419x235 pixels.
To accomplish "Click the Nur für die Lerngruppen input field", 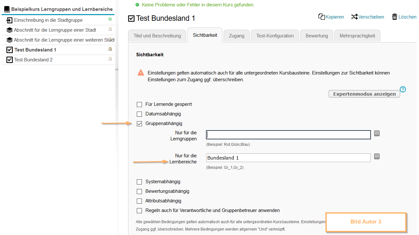I will tap(288, 135).
